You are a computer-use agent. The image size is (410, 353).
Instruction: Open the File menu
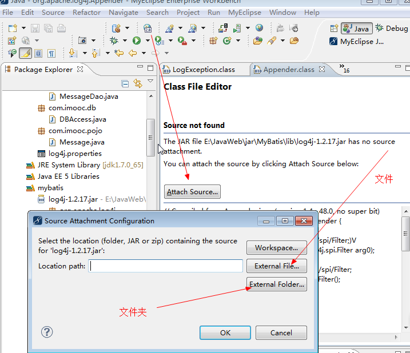pyautogui.click(x=7, y=12)
